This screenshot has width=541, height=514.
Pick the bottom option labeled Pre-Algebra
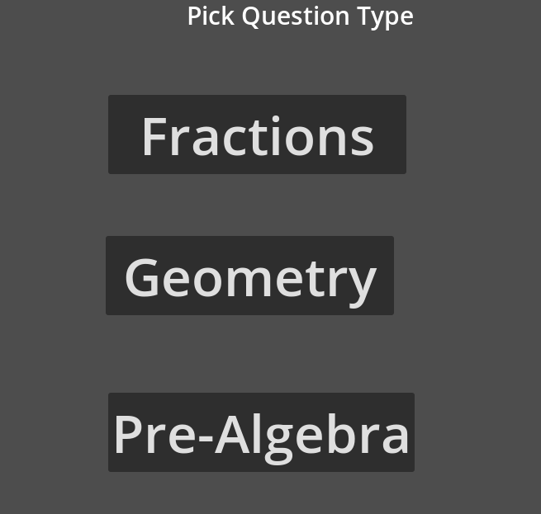[x=261, y=432]
